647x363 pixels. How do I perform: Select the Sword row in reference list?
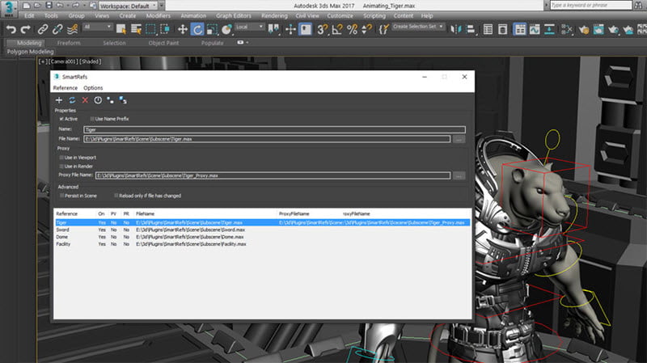(63, 230)
